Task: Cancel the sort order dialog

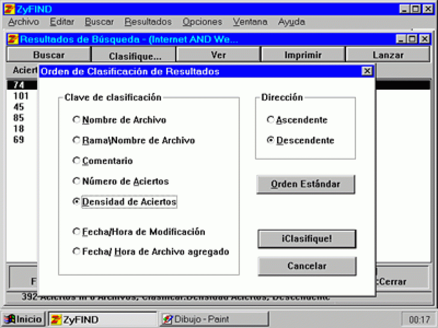Action: click(307, 266)
